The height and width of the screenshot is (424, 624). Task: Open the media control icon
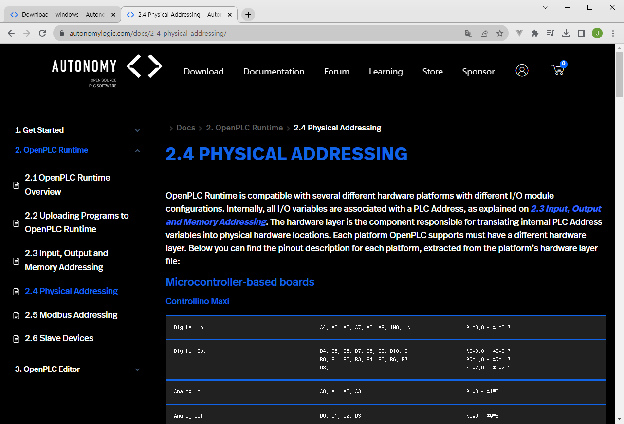tap(551, 33)
